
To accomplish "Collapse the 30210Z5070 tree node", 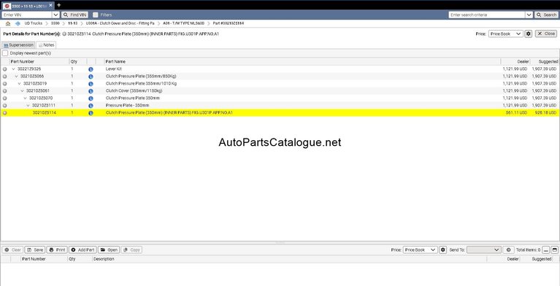I will (x=25, y=98).
